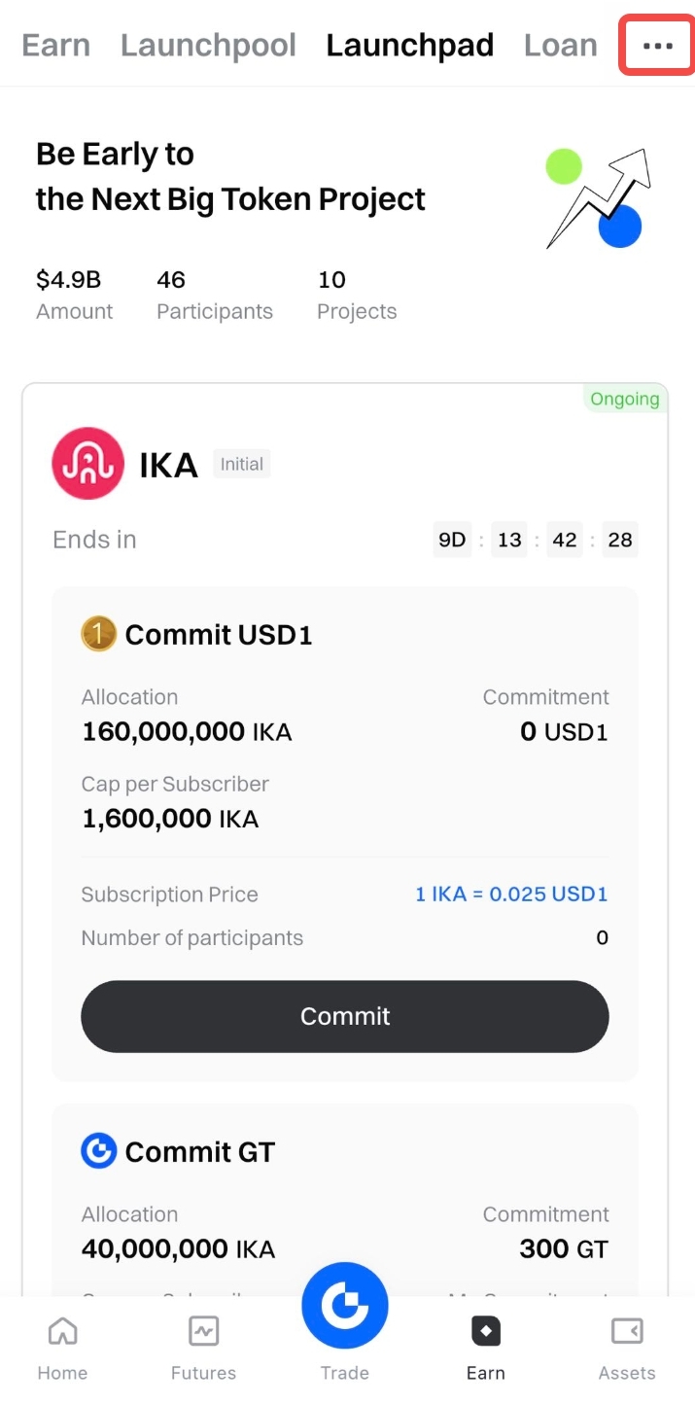Tap the Commit GT card heading
Screen dimensions: 695x1404
pos(199,1152)
